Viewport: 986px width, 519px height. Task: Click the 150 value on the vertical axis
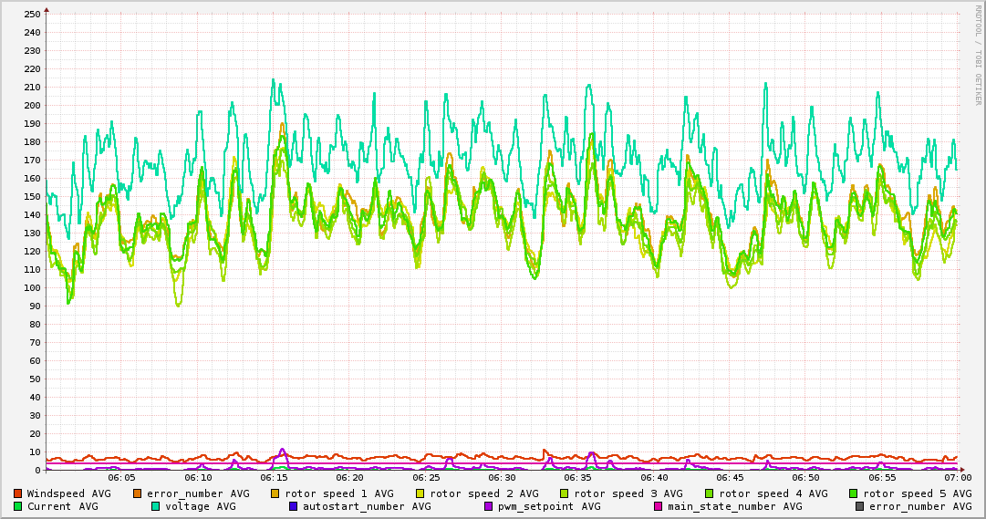click(x=32, y=196)
